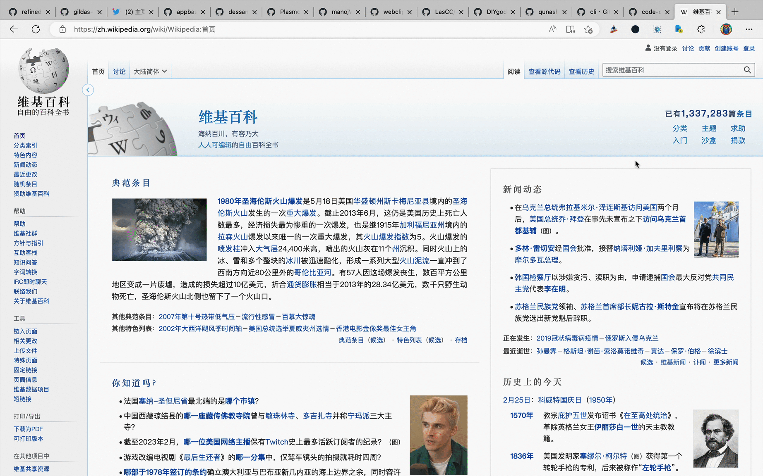Viewport: 763px width, 476px height.
Task: Open Immersive Reader from the address bar
Action: (x=570, y=29)
